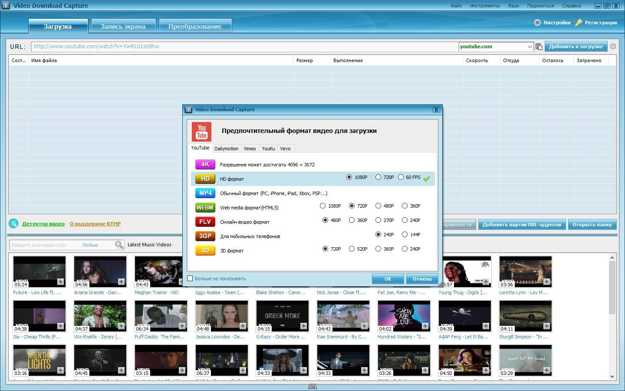Open the Vimeo tab in dialog
The image size is (625, 391).
click(x=250, y=149)
